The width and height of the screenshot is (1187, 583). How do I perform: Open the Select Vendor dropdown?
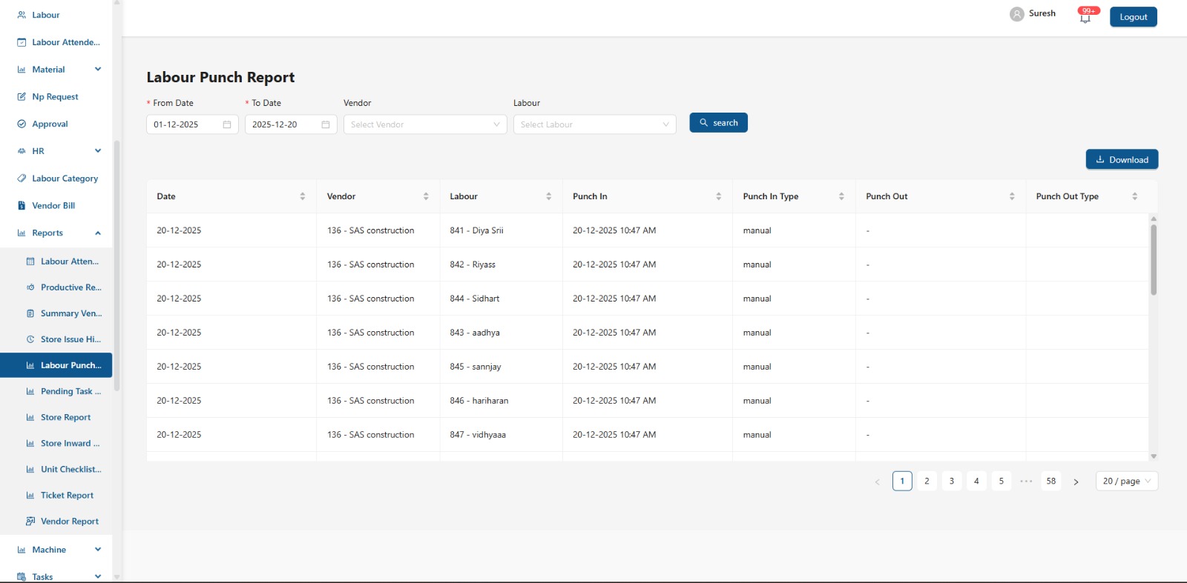tap(425, 124)
